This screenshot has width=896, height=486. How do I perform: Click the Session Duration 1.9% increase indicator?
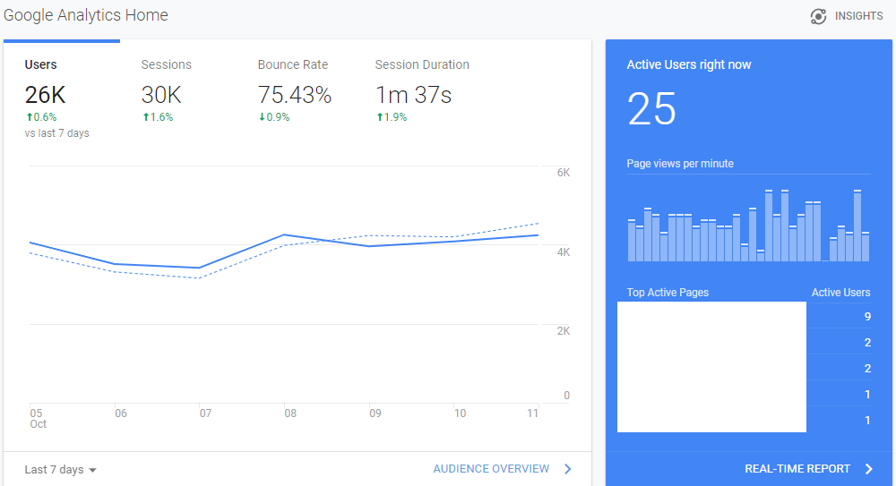click(x=392, y=117)
